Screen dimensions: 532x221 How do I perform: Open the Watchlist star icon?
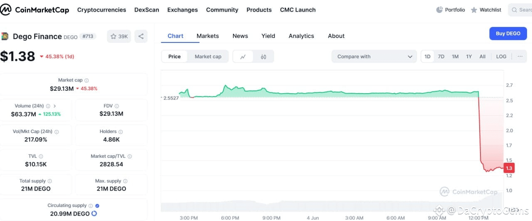coord(474,10)
